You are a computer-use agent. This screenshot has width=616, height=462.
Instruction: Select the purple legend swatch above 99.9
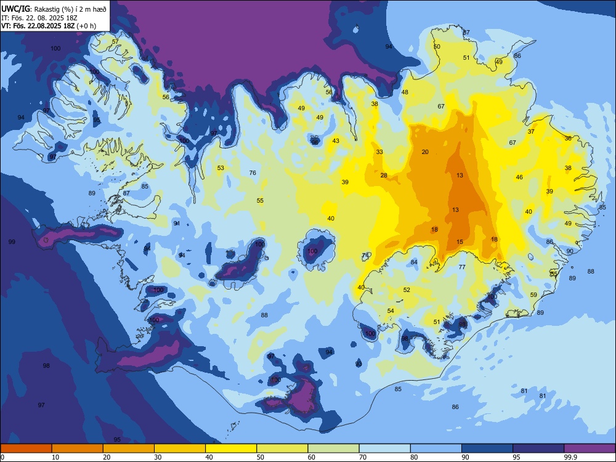590,448
